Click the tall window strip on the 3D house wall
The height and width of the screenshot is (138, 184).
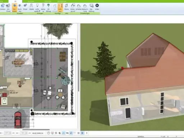[162, 103]
